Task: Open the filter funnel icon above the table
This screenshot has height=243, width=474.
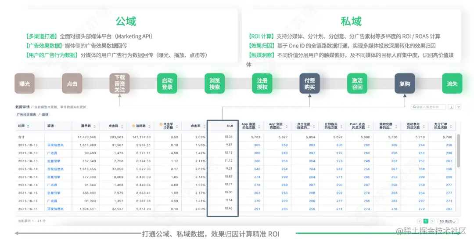Action: [458, 107]
